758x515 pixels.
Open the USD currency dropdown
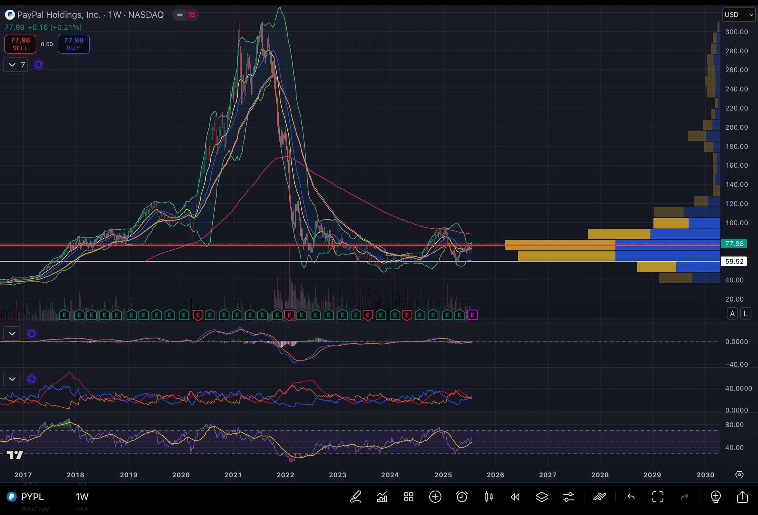click(739, 15)
